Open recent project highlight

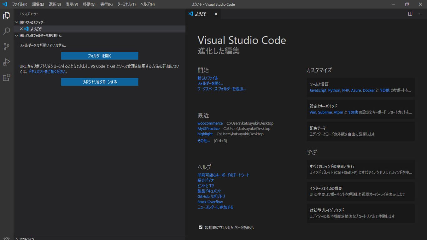(205, 134)
